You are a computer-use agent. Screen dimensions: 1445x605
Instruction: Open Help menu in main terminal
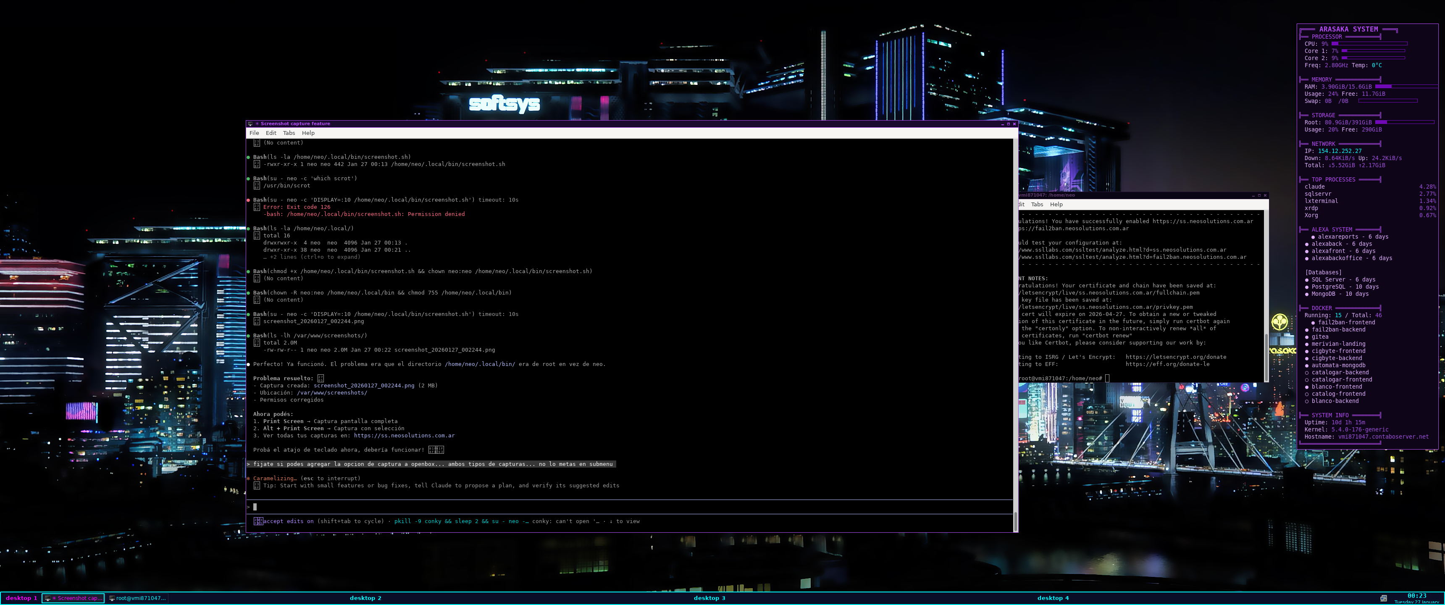pos(308,133)
